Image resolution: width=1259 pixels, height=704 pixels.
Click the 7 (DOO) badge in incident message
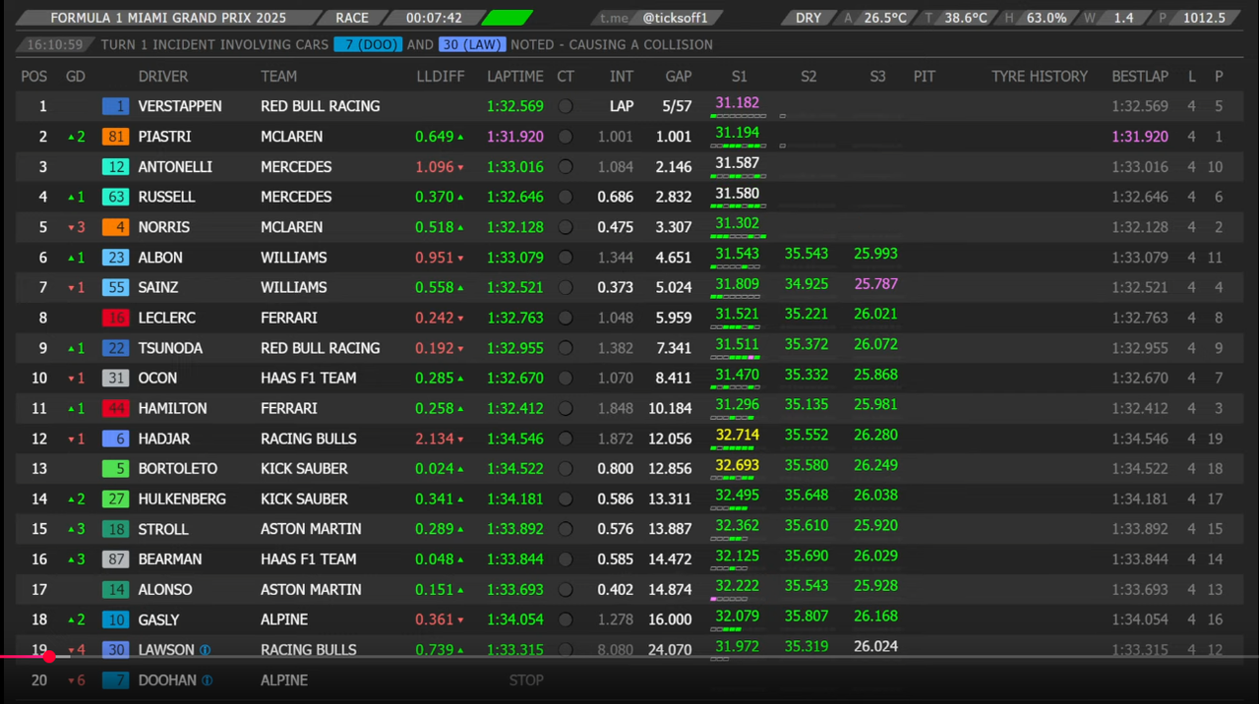367,44
